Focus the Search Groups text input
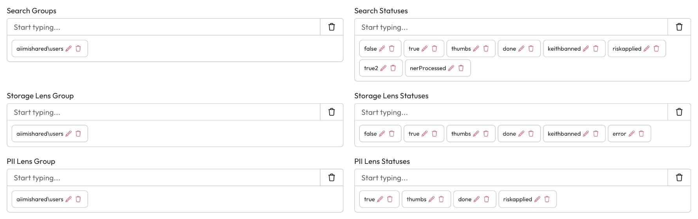This screenshot has width=698, height=219. (163, 27)
